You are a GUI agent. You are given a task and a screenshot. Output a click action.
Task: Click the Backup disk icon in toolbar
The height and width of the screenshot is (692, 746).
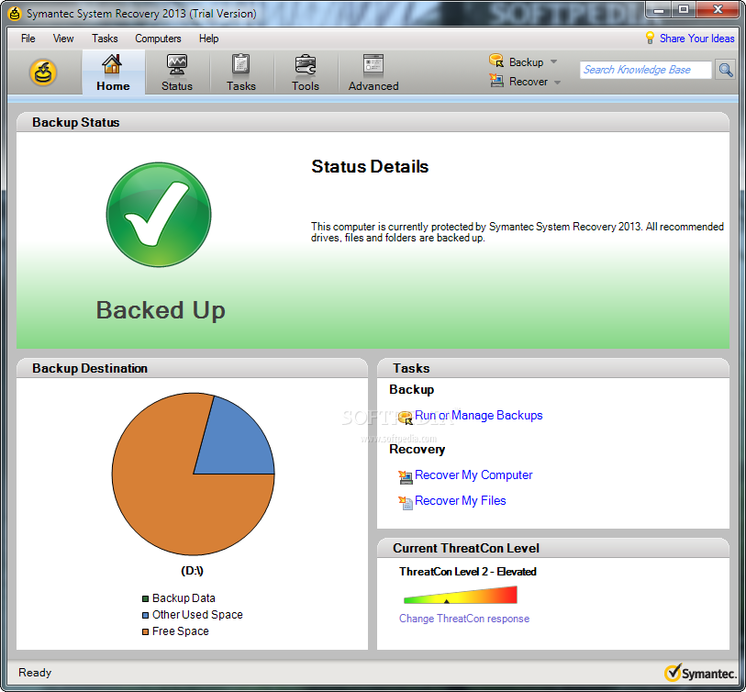pyautogui.click(x=496, y=61)
